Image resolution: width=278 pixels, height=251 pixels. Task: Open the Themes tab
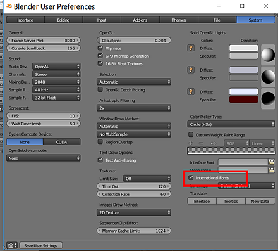pyautogui.click(x=179, y=20)
